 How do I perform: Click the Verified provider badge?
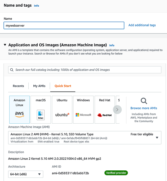tap(116, 173)
